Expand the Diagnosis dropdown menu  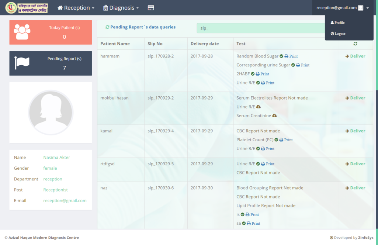(121, 8)
